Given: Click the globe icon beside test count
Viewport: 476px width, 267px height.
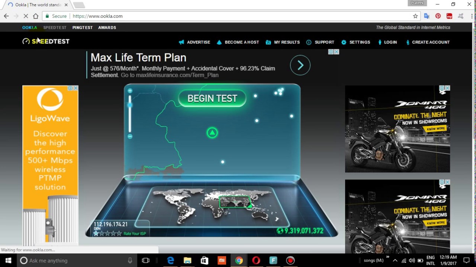Looking at the screenshot, I should pyautogui.click(x=280, y=231).
